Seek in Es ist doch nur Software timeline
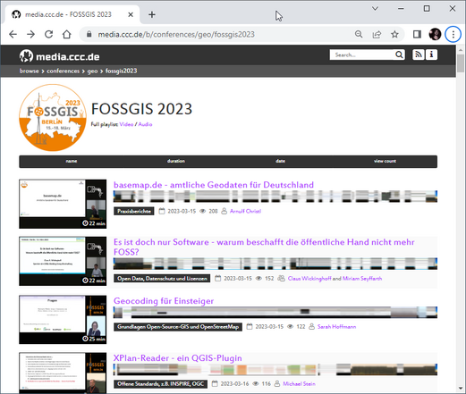Screen dimensions: 466x394 pyautogui.click(x=275, y=264)
